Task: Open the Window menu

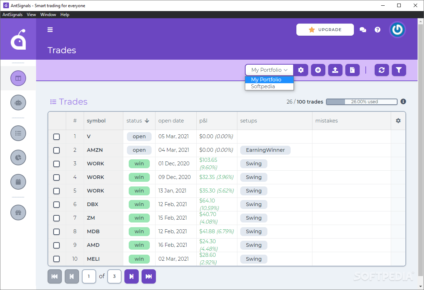Action: (48, 15)
